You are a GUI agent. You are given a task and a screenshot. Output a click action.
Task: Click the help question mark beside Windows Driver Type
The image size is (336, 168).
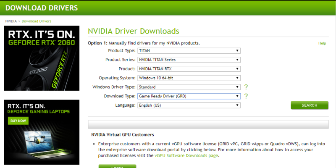pyautogui.click(x=246, y=87)
